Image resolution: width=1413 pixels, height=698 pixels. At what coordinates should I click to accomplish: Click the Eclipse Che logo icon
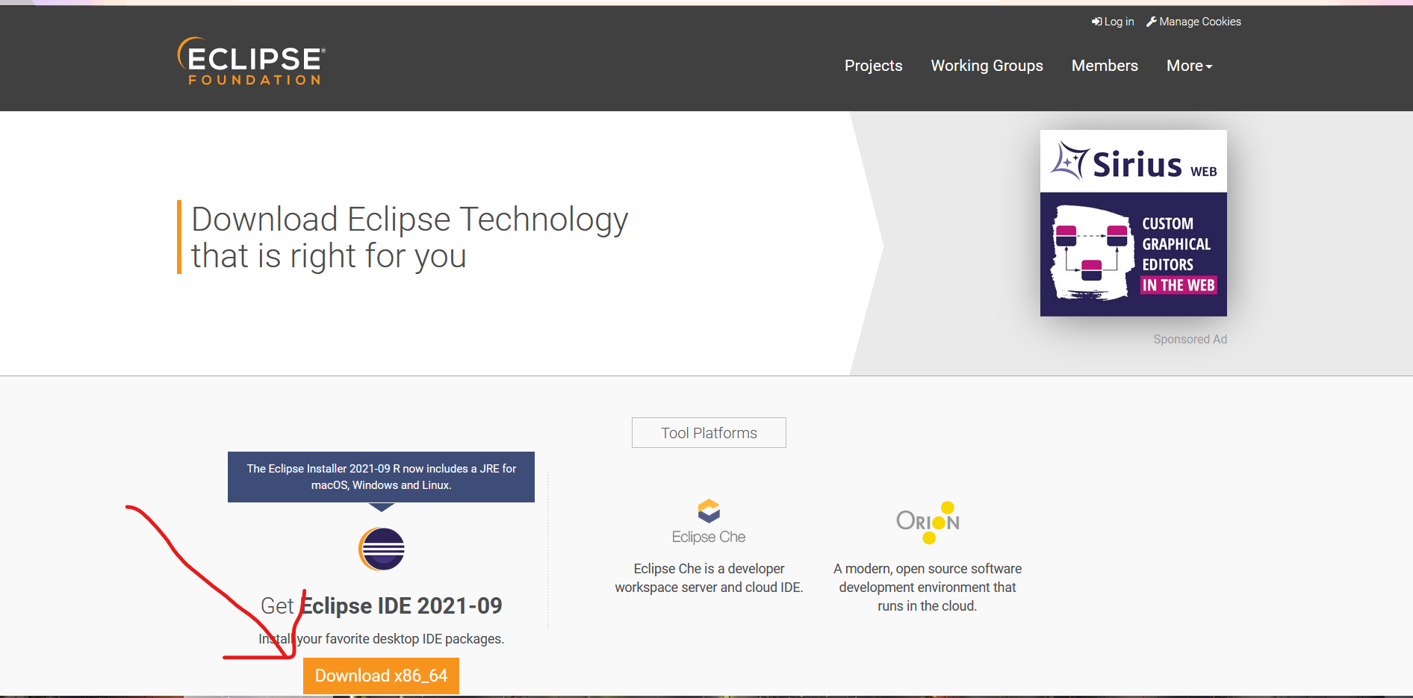(709, 511)
